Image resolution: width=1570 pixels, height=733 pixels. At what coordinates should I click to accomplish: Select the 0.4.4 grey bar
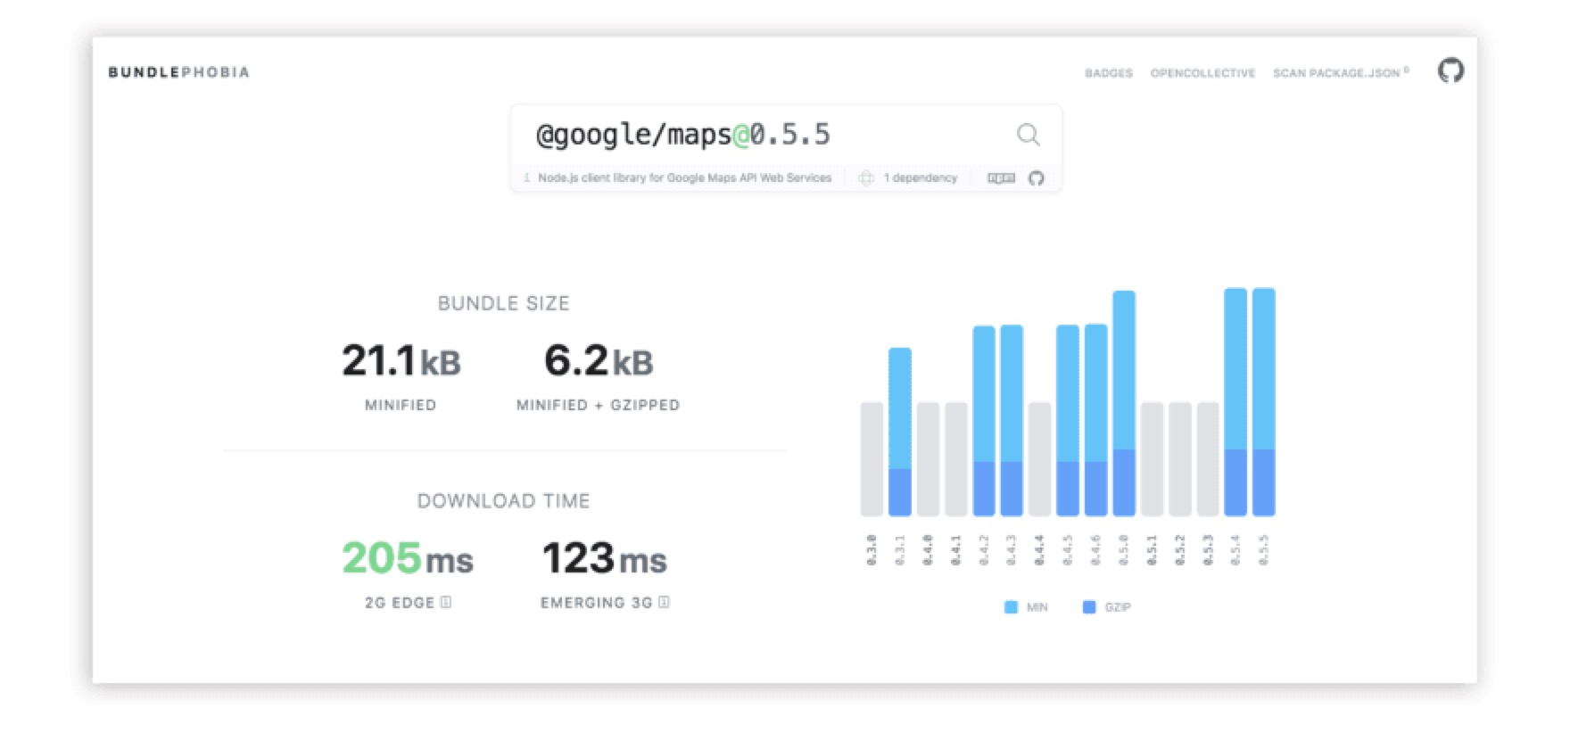click(x=1039, y=459)
